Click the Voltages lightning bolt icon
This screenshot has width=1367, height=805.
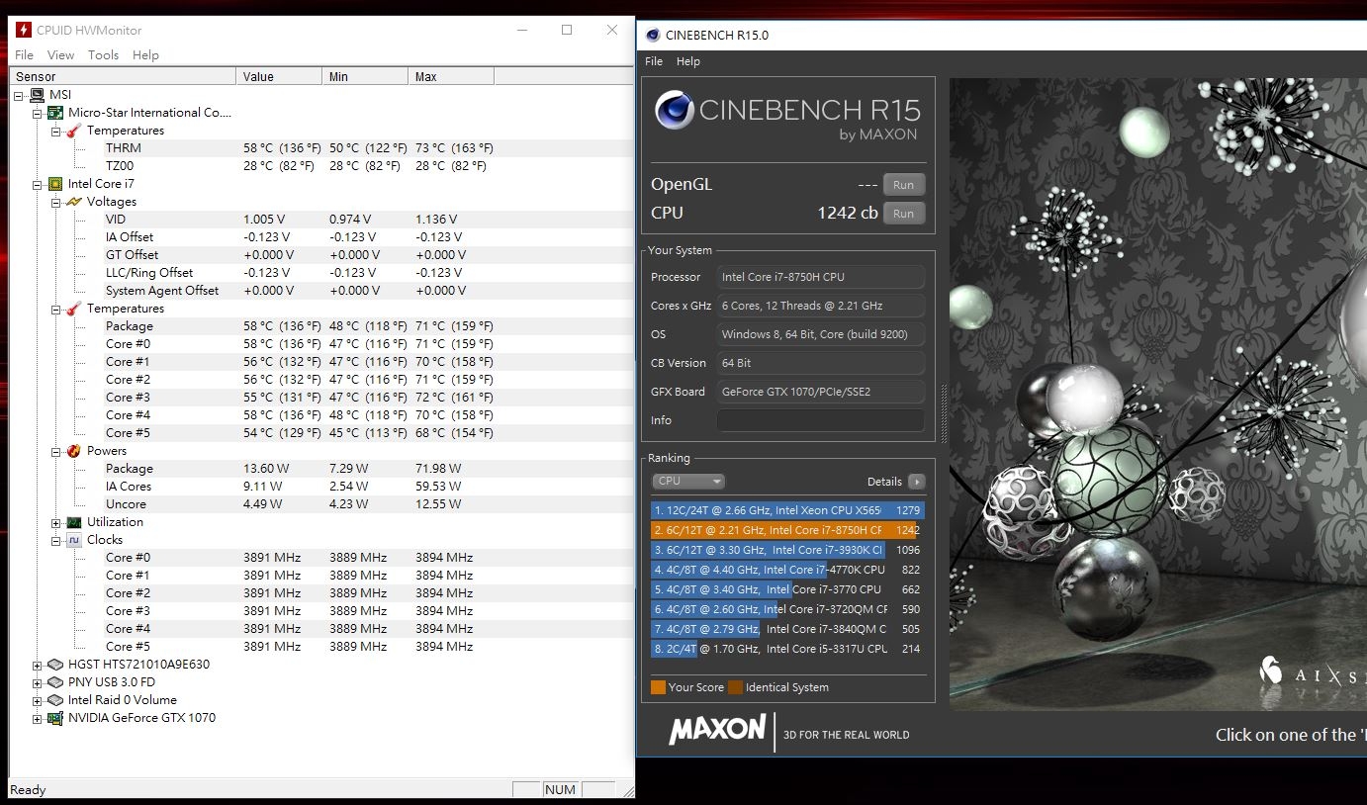coord(74,202)
